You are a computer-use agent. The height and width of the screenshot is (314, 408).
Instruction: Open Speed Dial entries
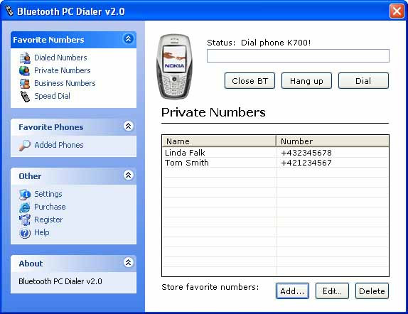click(52, 96)
